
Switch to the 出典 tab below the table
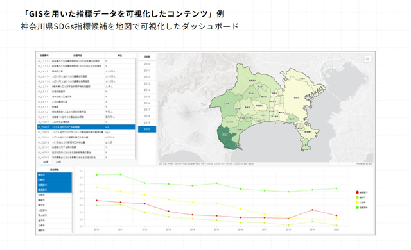coord(58,162)
